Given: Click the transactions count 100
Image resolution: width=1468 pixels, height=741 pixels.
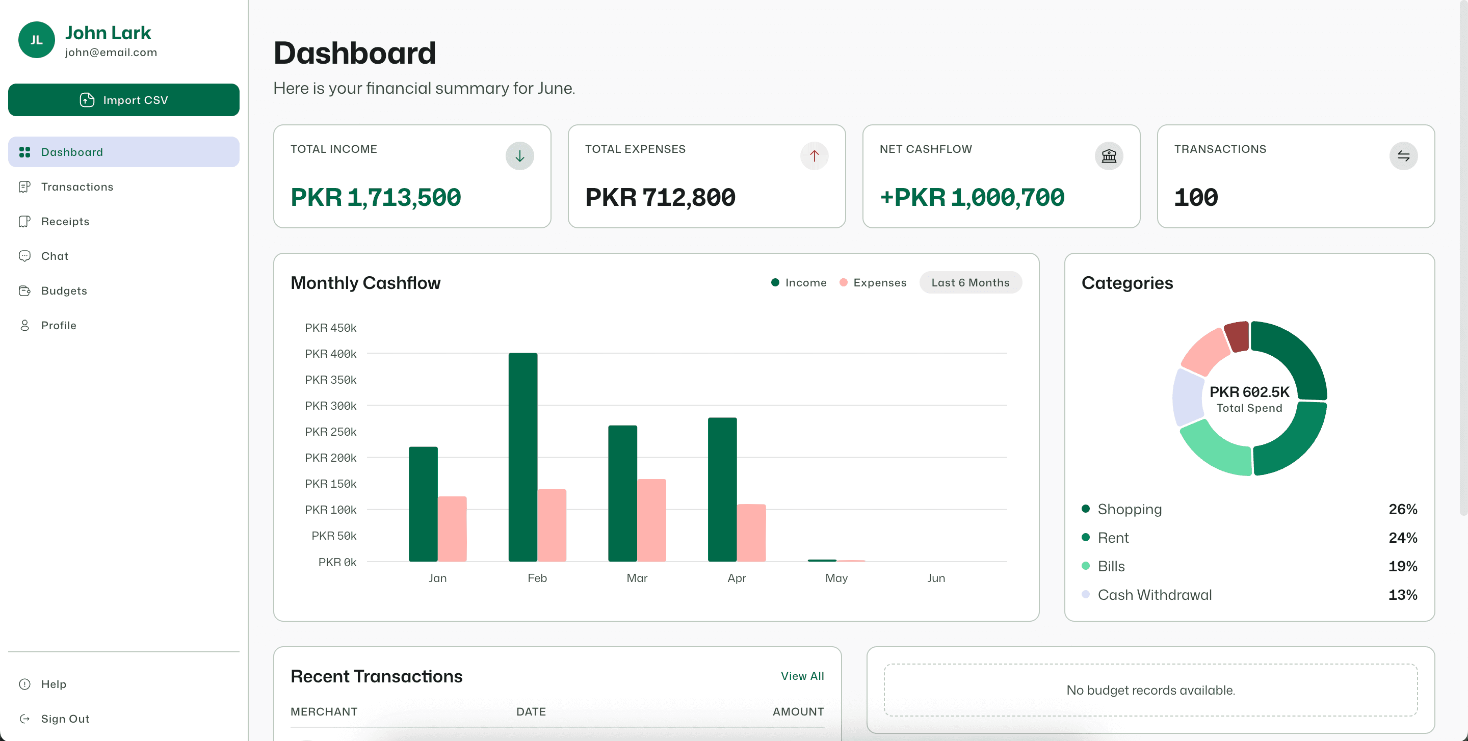Looking at the screenshot, I should (x=1196, y=198).
